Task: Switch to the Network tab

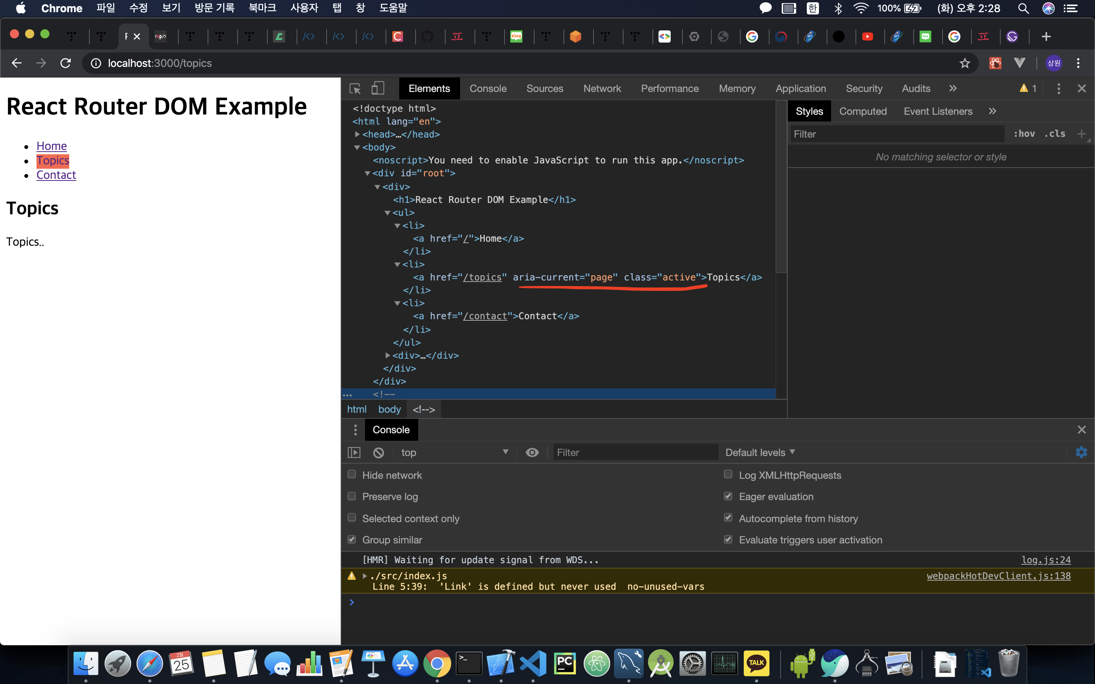Action: (602, 89)
